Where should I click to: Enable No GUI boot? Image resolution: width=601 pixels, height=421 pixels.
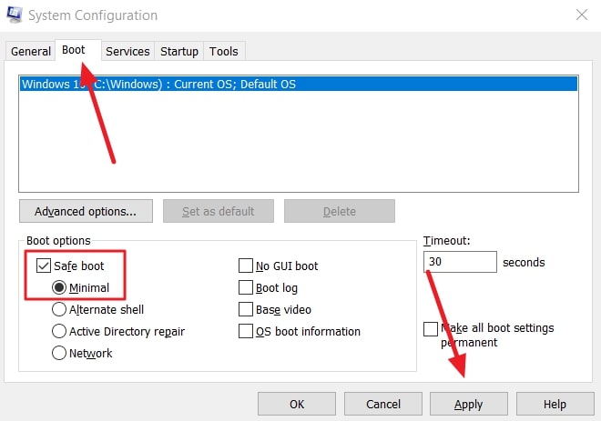(245, 266)
